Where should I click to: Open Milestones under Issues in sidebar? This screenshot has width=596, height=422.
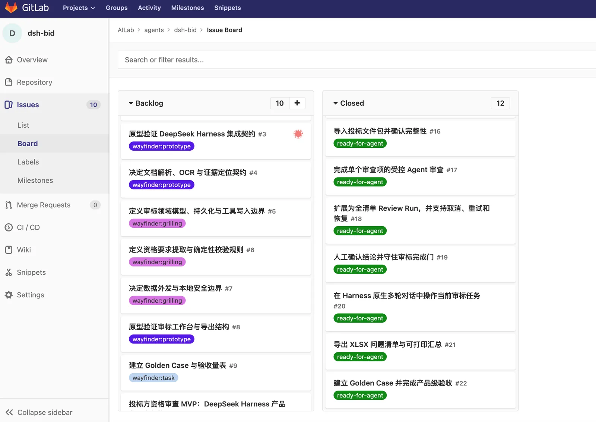coord(35,180)
